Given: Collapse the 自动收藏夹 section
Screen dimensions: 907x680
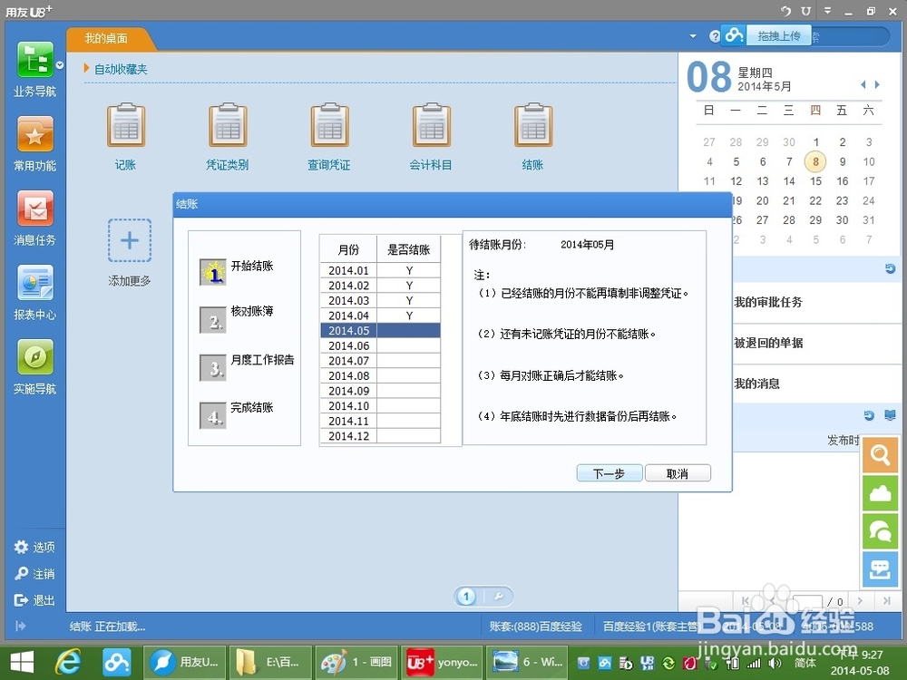Looking at the screenshot, I should 86,68.
